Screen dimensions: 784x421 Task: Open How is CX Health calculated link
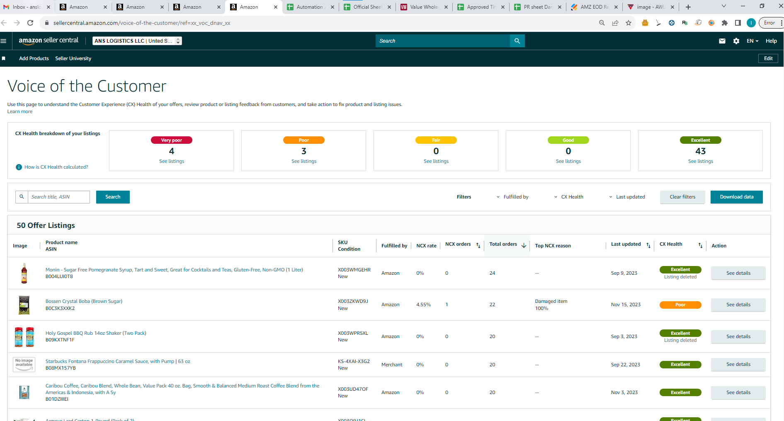(56, 167)
